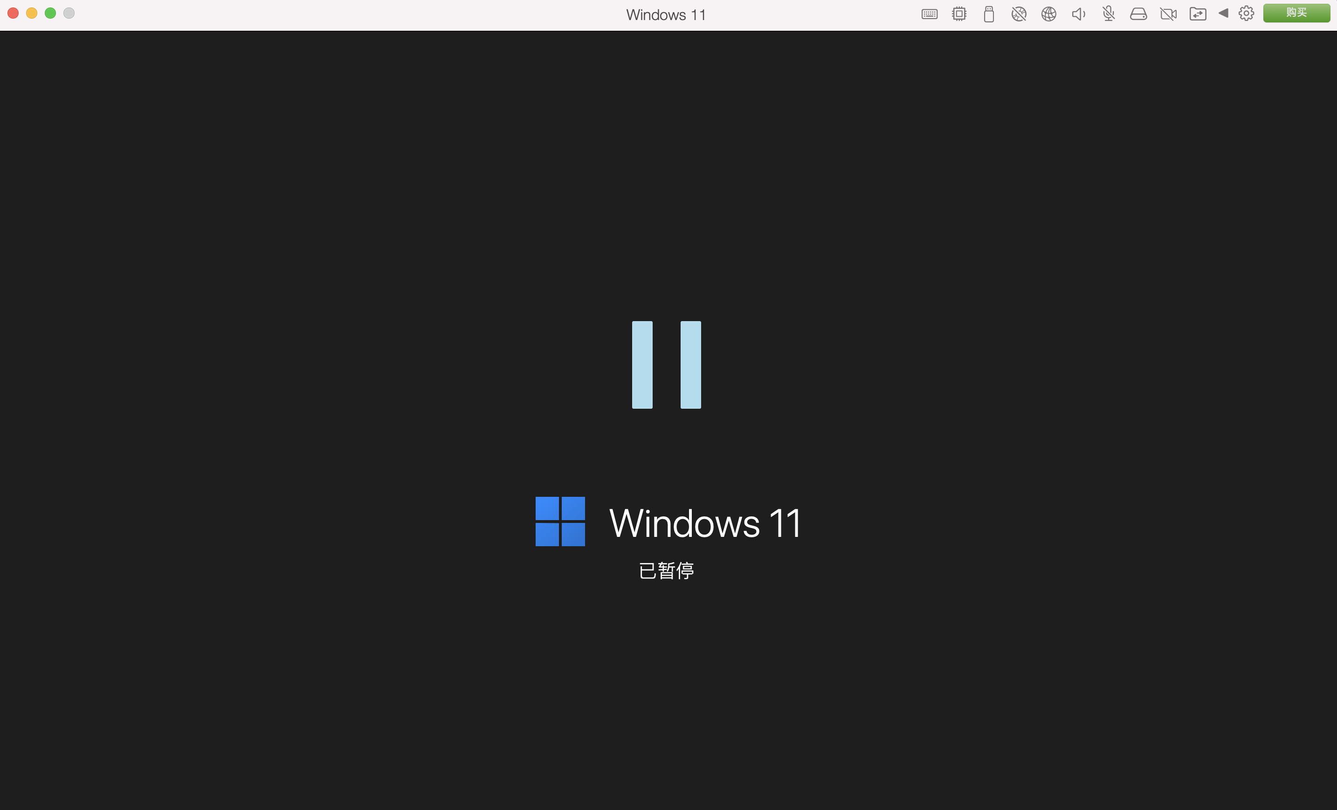Resume the VM via the large pause symbol
Image resolution: width=1337 pixels, height=810 pixels.
tap(666, 364)
